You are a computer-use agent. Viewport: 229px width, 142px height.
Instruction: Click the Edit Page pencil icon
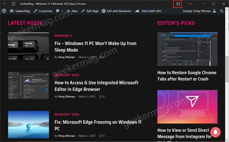(83, 11)
